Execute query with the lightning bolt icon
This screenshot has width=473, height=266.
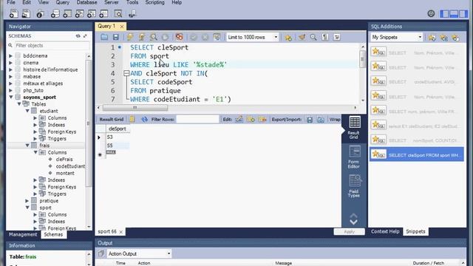point(130,37)
